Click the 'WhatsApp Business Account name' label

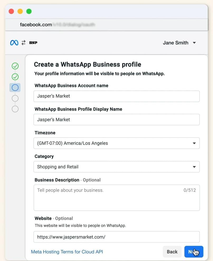[x=71, y=86]
